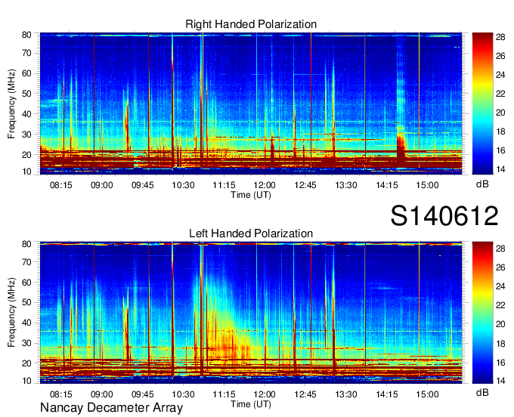
Task: Click the "30" frequency tick of left-handed plot
Action: 26,343
